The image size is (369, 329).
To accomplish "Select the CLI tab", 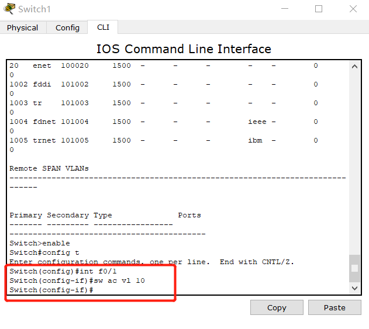I will (x=103, y=27).
